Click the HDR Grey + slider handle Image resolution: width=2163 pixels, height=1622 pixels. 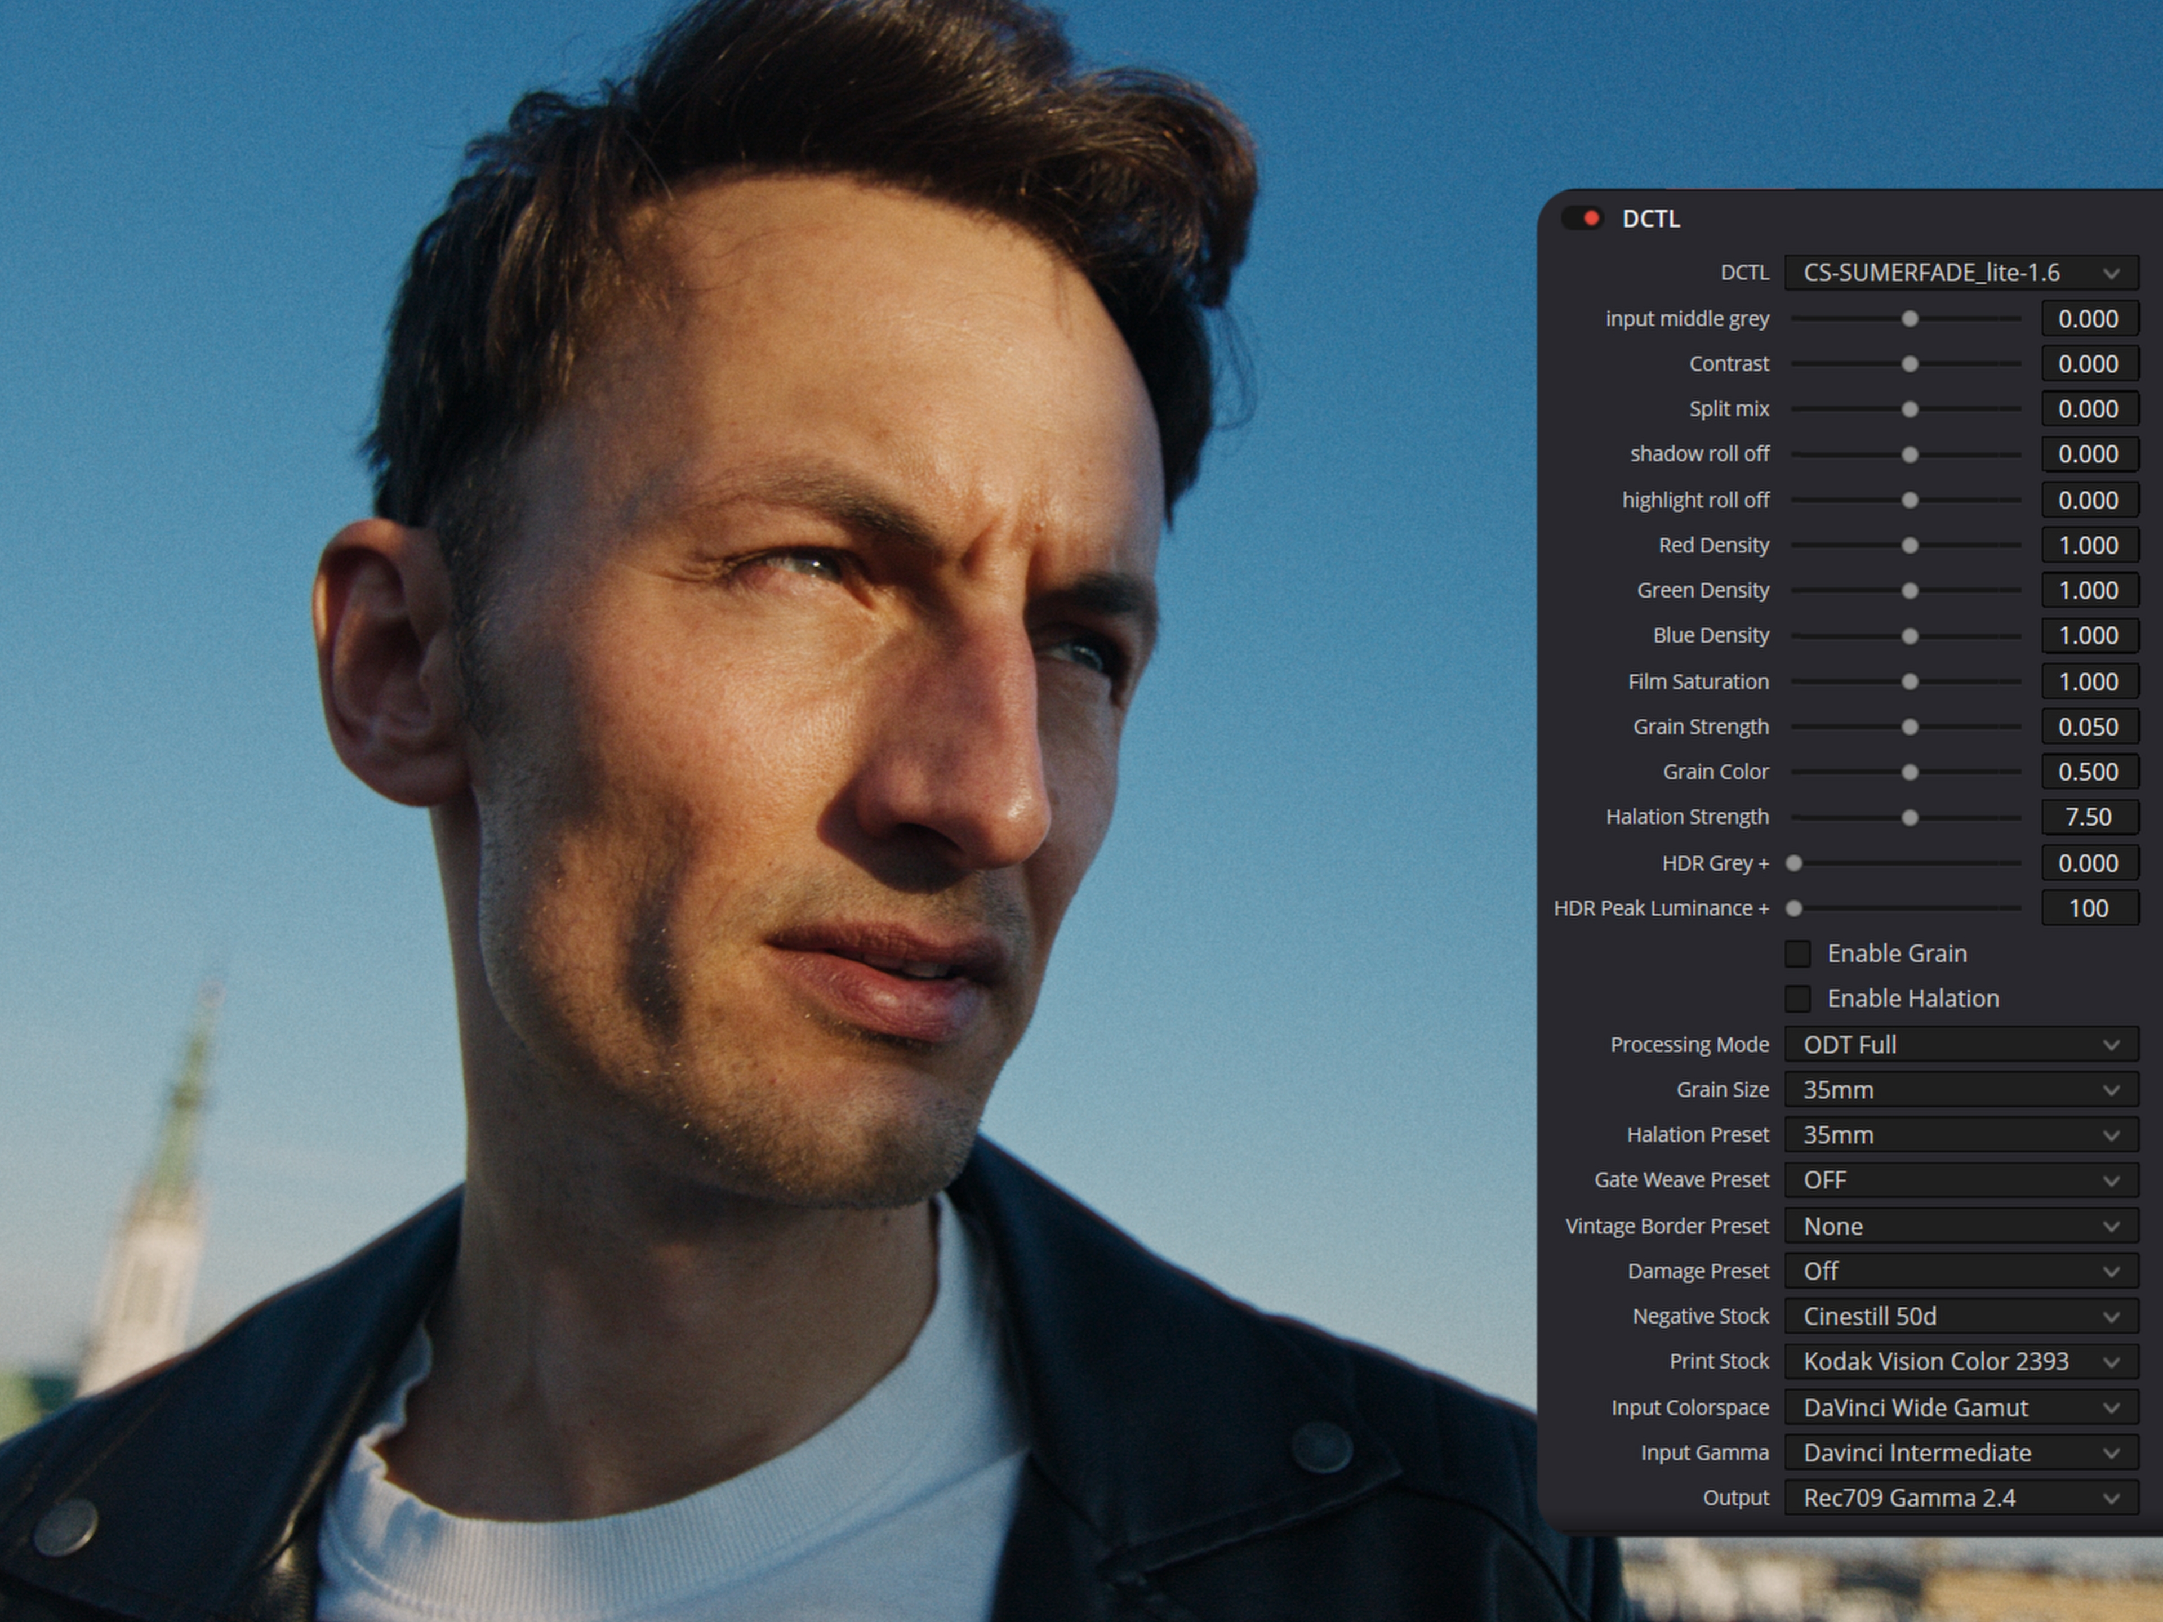[x=1795, y=863]
